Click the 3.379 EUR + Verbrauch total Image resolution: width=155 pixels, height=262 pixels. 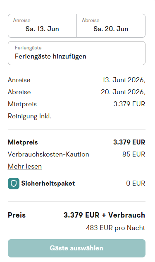pos(104,215)
